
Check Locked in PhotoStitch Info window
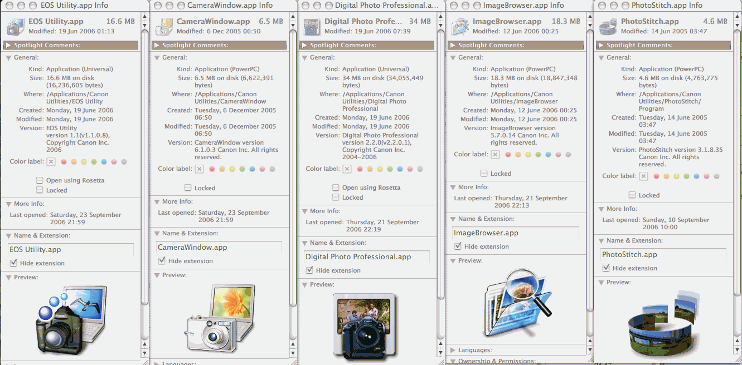pos(632,195)
